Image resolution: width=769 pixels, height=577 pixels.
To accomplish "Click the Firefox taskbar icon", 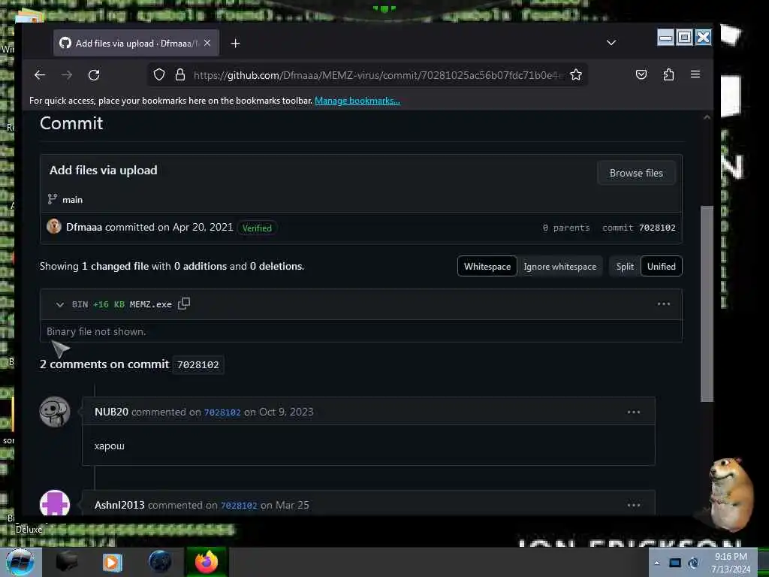I will pyautogui.click(x=207, y=562).
